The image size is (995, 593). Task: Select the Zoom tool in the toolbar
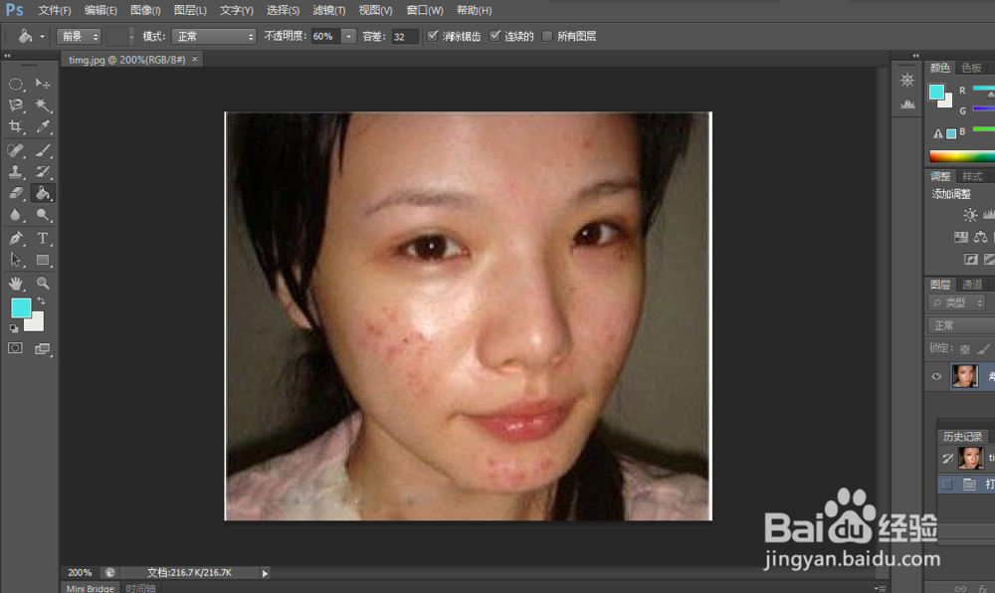click(43, 284)
